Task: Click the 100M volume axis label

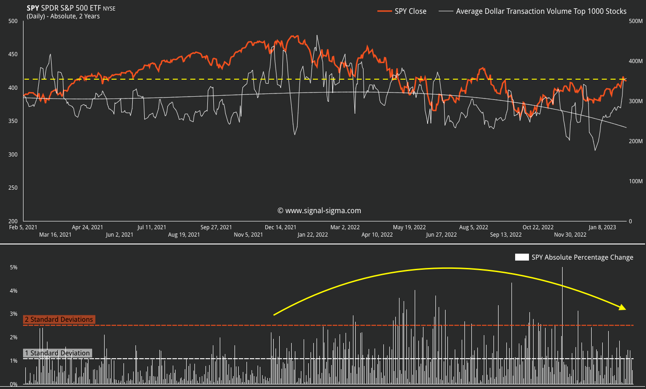Action: point(636,181)
